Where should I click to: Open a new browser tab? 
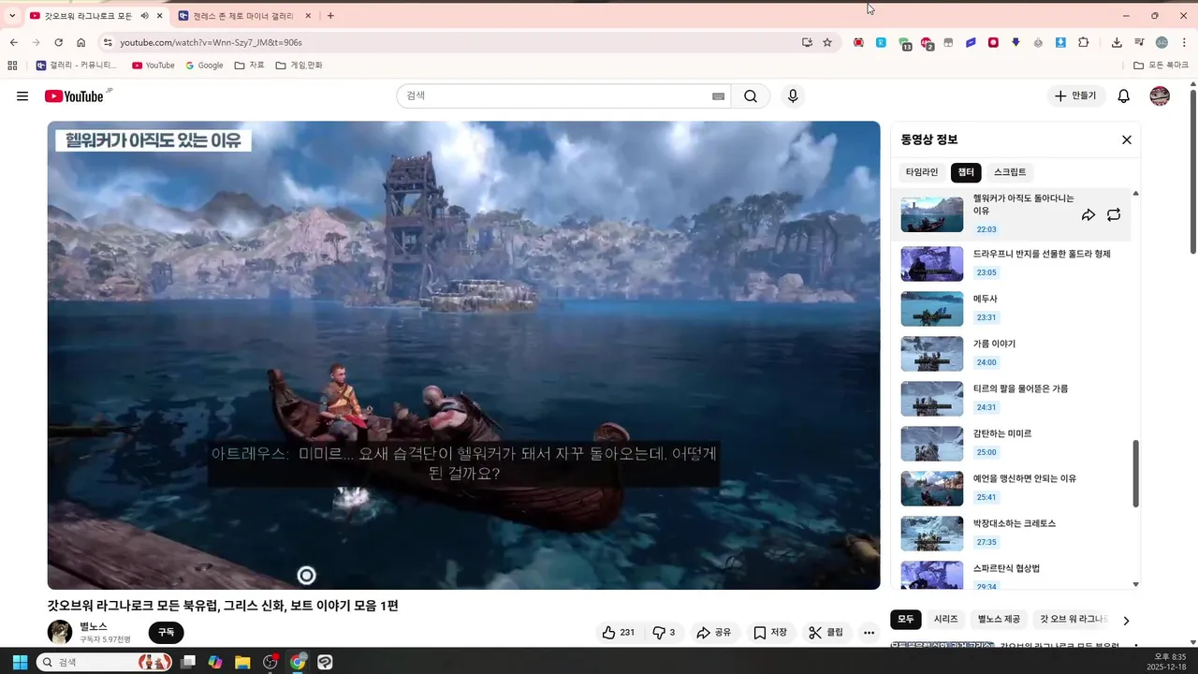[330, 16]
